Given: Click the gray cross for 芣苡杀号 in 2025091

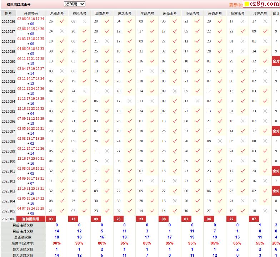Looking at the screenshot, I should [152, 71].
